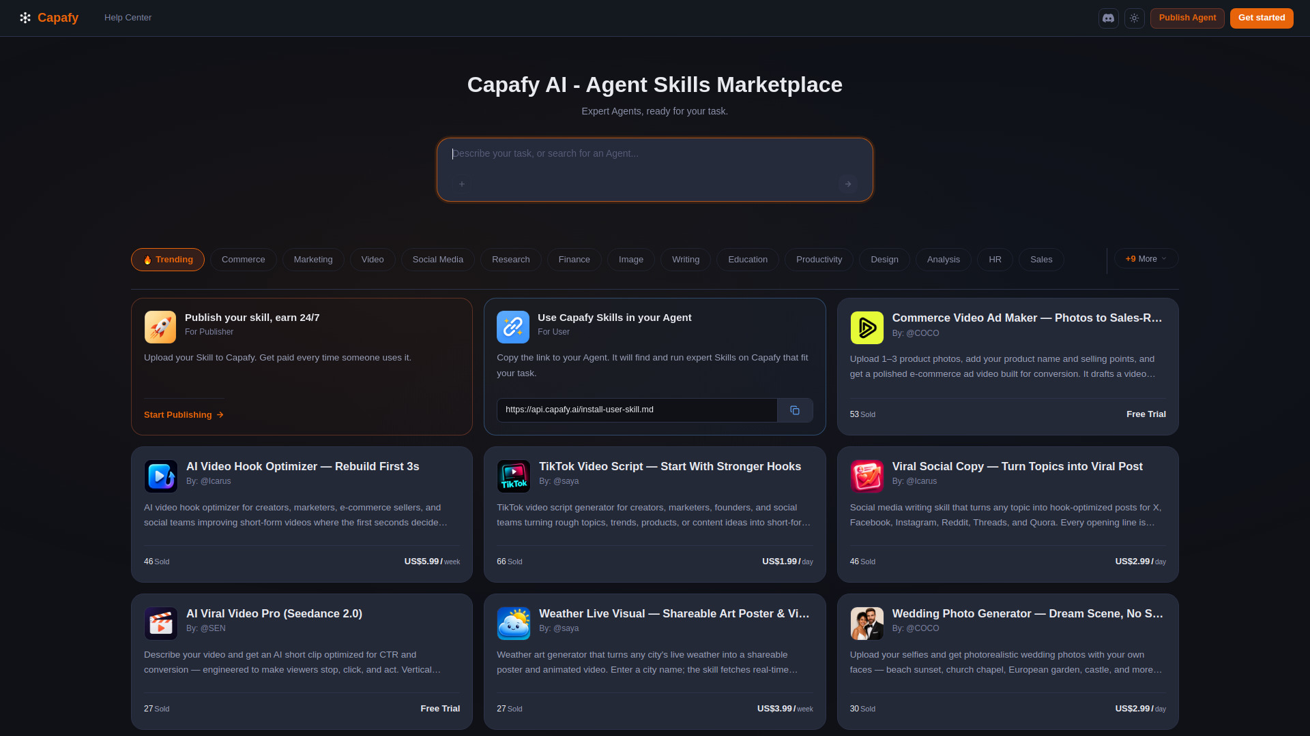
Task: Select the Finance category tab
Action: (574, 260)
